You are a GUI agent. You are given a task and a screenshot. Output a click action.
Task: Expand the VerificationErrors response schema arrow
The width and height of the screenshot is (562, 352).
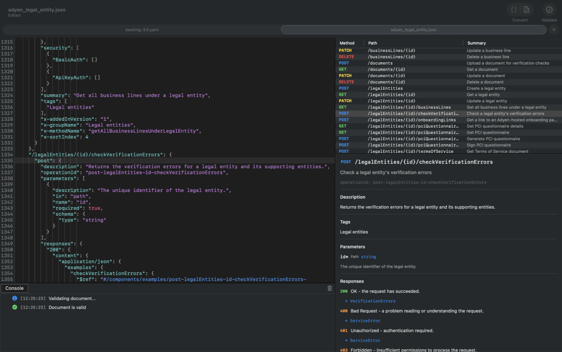click(x=345, y=301)
